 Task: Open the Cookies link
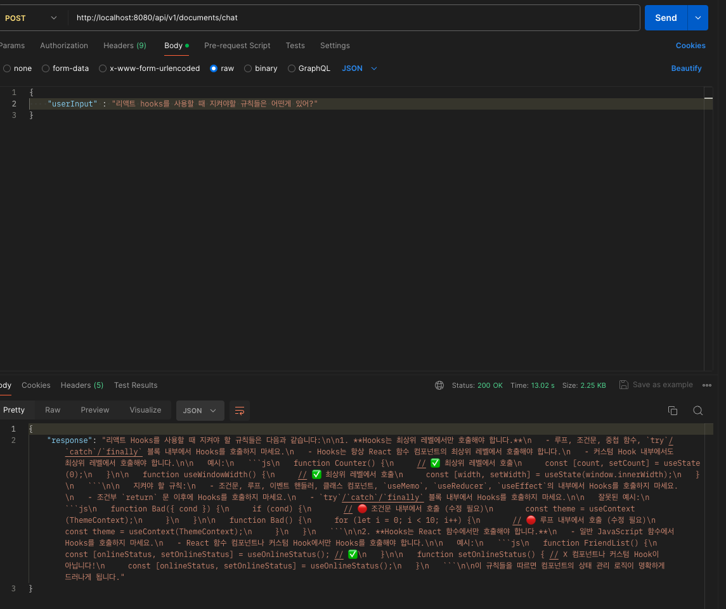[x=690, y=46]
